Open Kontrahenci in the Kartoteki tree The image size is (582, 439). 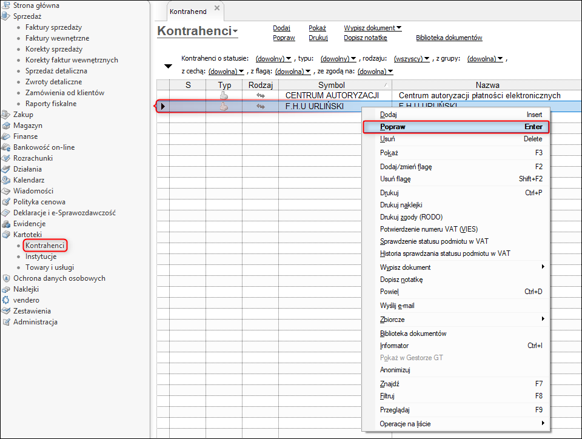pos(45,246)
